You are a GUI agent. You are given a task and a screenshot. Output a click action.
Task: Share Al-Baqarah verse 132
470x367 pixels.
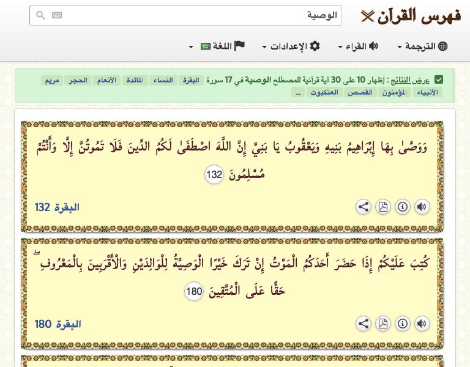click(364, 207)
